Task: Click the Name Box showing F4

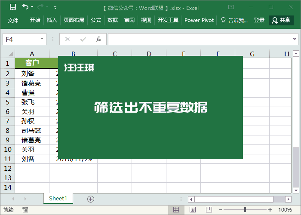Action: (25, 39)
